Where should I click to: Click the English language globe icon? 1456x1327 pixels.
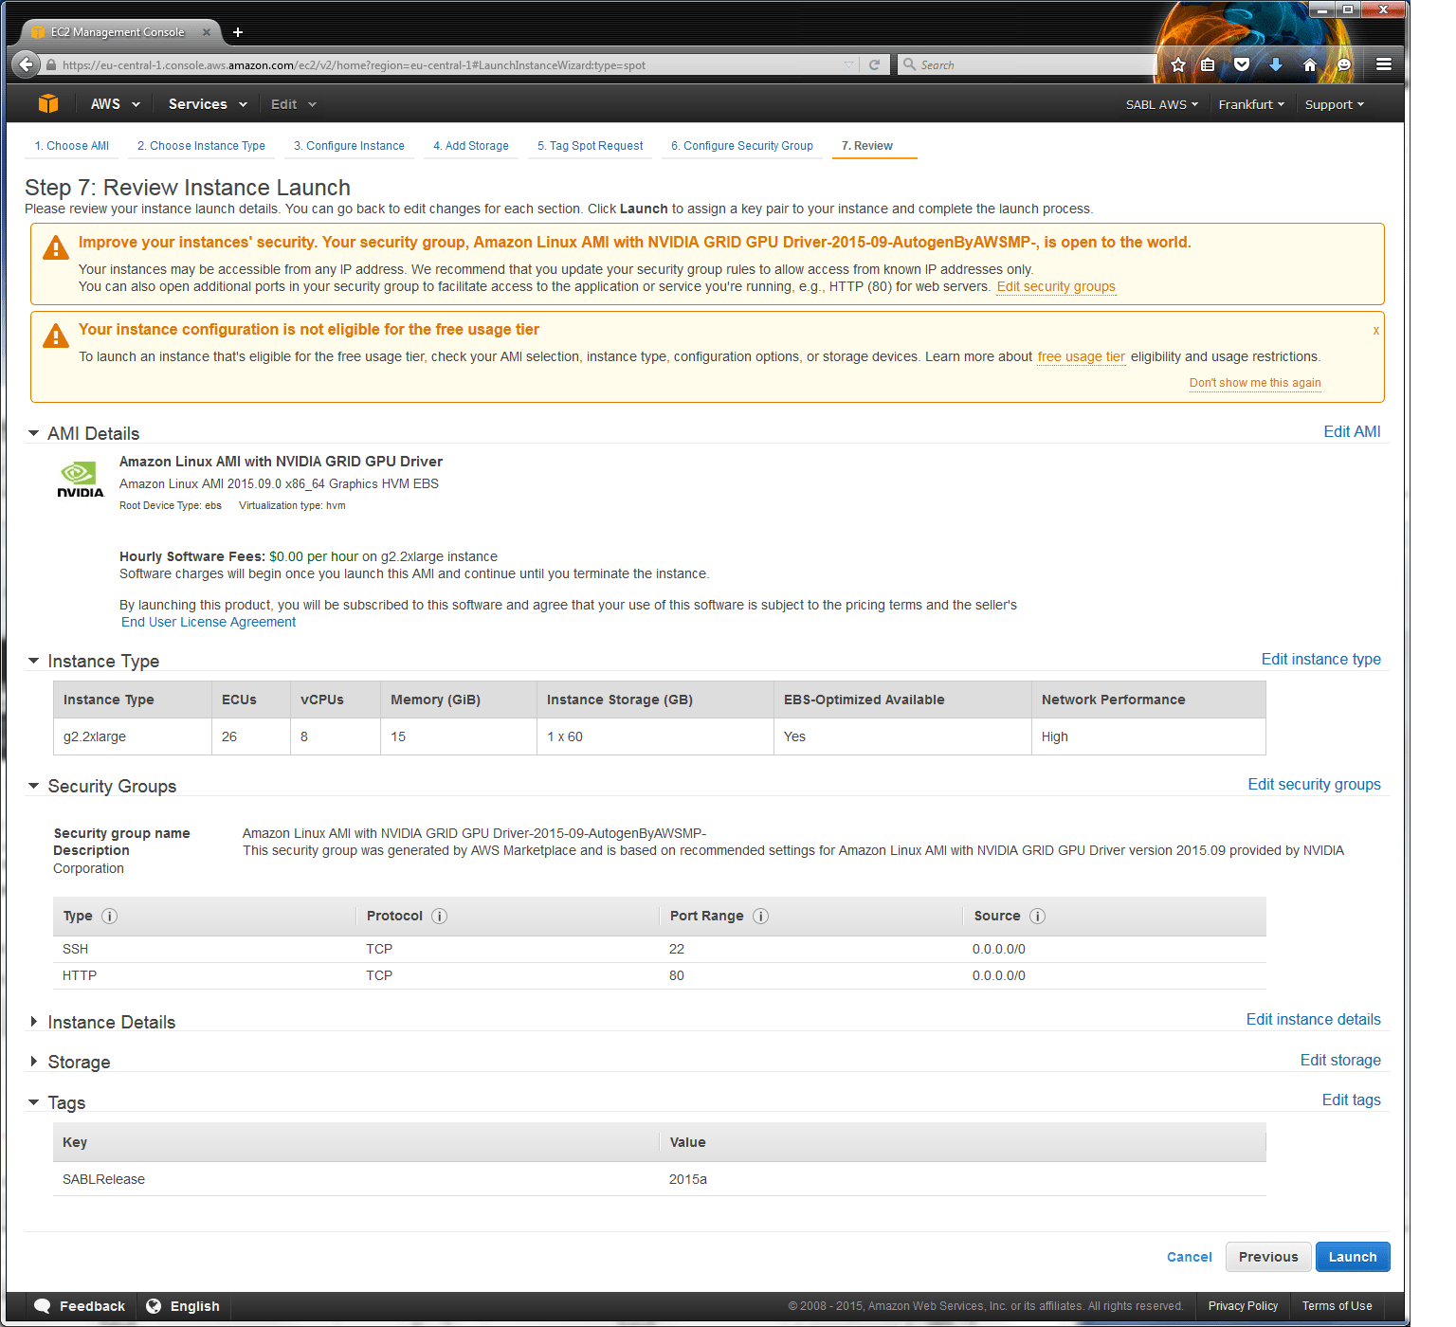[155, 1305]
